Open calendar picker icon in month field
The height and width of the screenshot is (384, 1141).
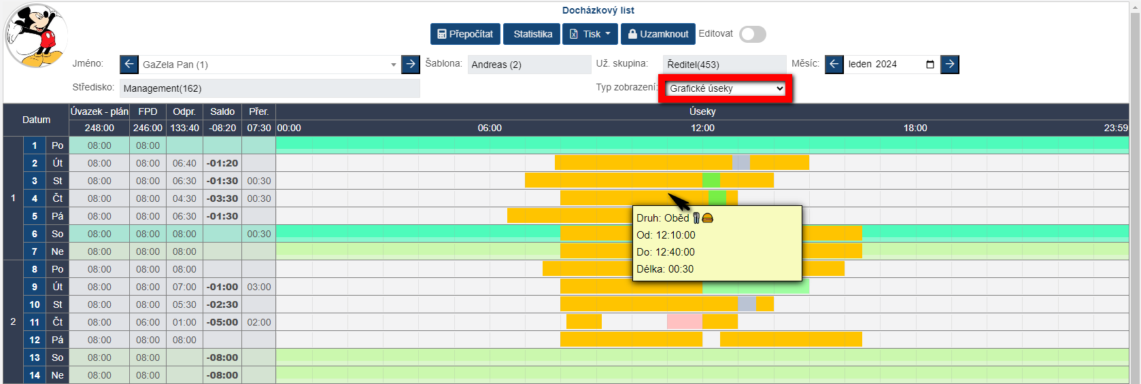point(930,65)
